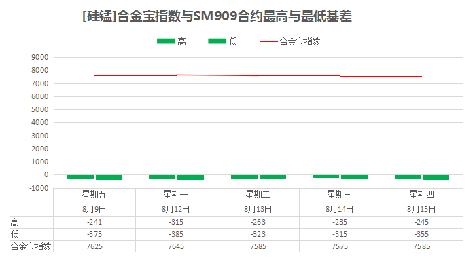473x262 pixels.
Task: Select y-axis label 6000
Action: (x=40, y=96)
